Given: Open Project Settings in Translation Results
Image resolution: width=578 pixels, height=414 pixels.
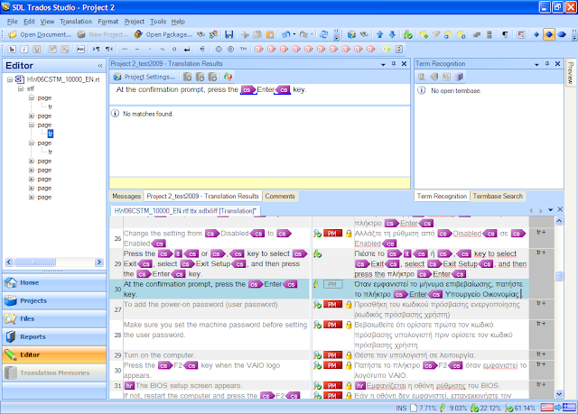Looking at the screenshot, I should (x=144, y=77).
